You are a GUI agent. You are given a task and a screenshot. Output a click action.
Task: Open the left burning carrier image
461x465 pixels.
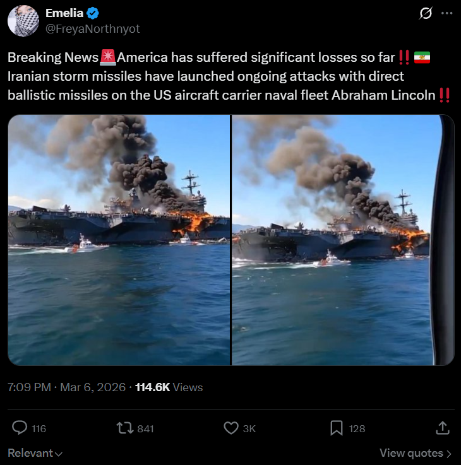click(x=119, y=240)
